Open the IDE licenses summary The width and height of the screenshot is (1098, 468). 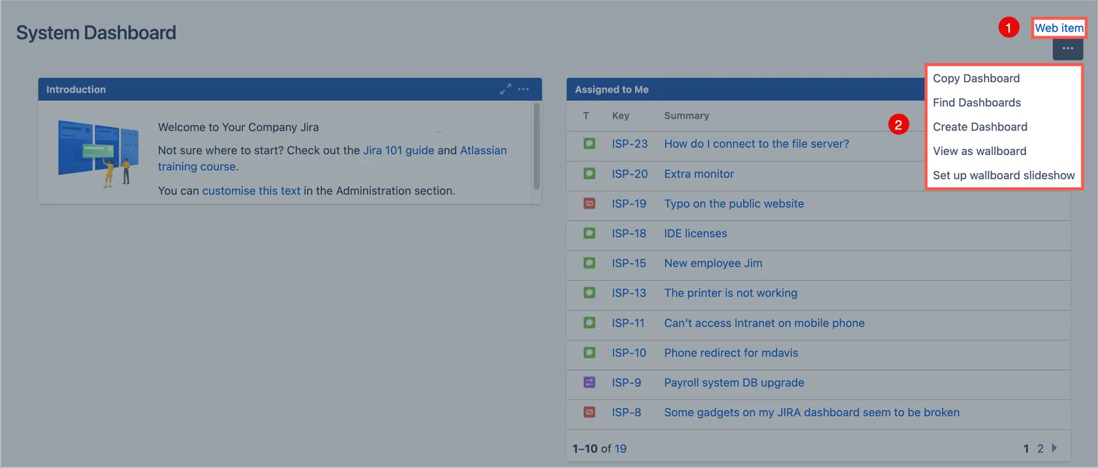(696, 233)
